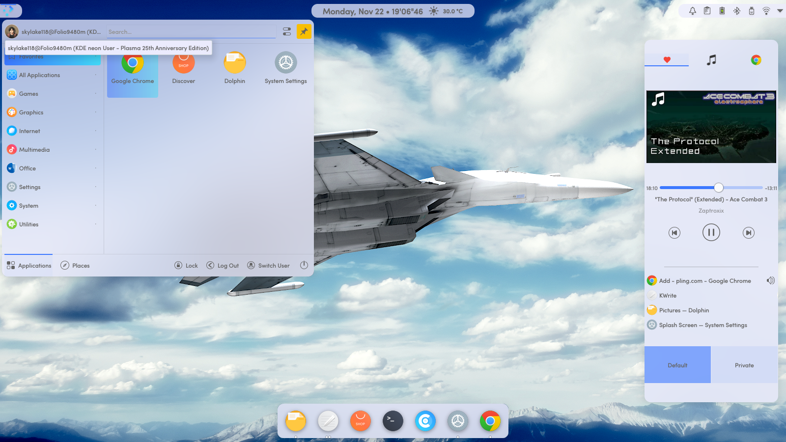Launch Discover shop from favorites

[184, 69]
